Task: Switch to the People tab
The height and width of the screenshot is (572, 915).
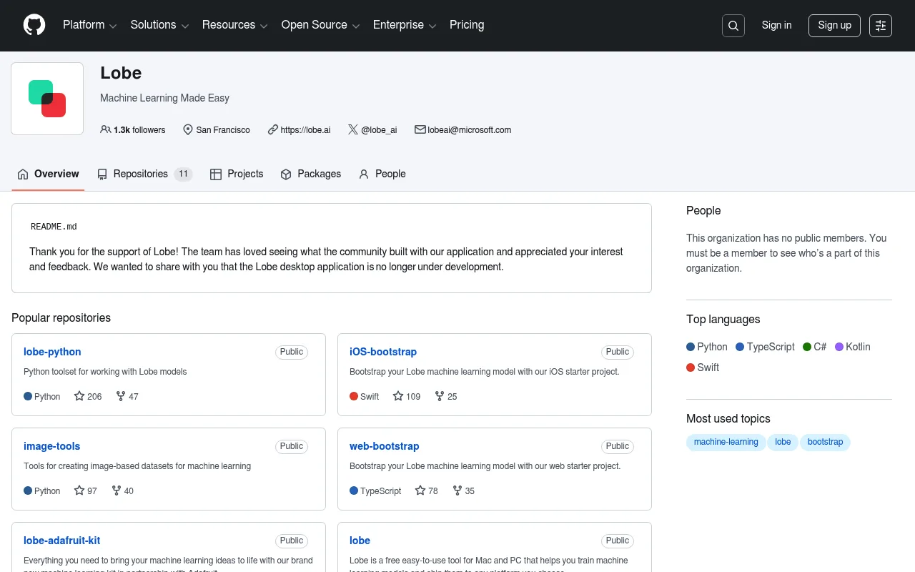Action: pos(382,174)
